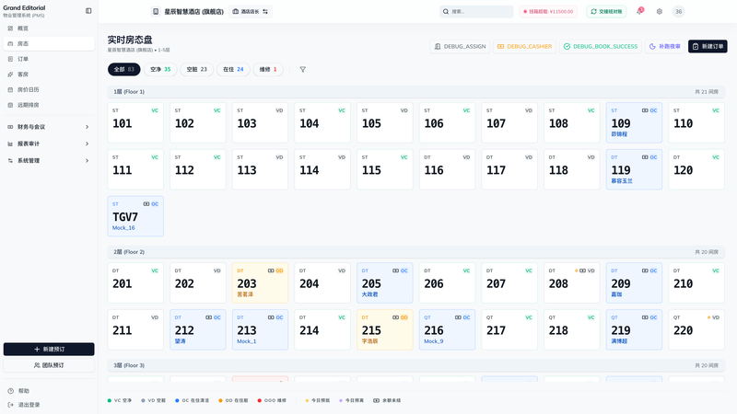
Task: Click unpaid balance icon on room 119
Action: pyautogui.click(x=645, y=157)
